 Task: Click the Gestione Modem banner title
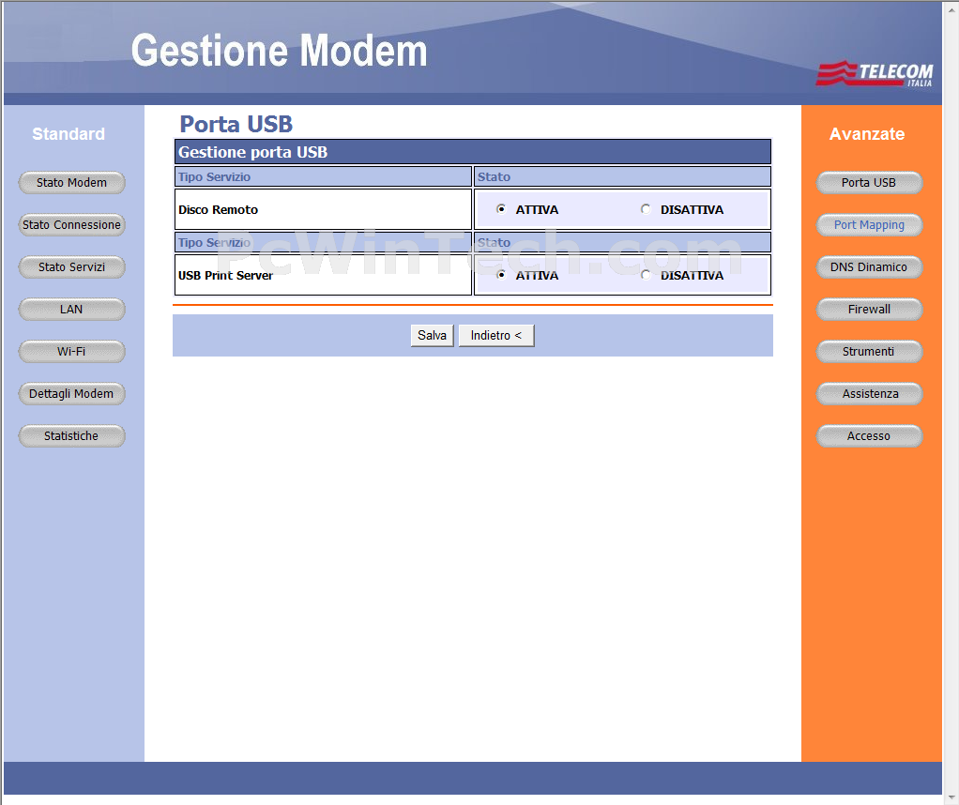pos(279,51)
